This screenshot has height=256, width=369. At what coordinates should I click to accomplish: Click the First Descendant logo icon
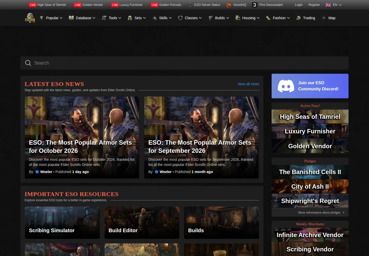255,5
